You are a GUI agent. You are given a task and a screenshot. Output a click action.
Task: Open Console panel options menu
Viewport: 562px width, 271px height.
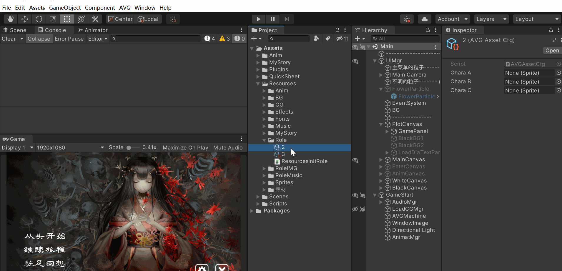coord(242,30)
